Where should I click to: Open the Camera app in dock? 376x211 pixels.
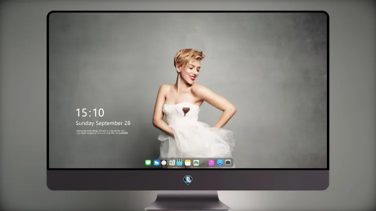point(228,162)
